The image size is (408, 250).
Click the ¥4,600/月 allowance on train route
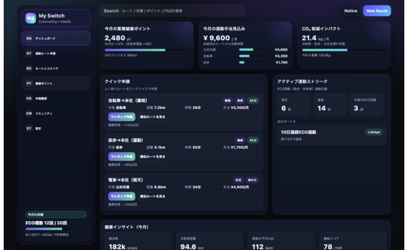240,187
